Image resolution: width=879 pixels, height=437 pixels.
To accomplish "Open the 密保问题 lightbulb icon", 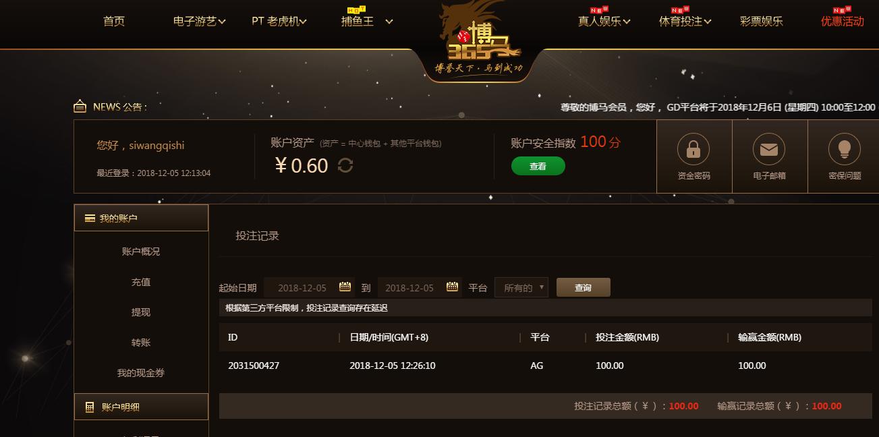I will 844,149.
